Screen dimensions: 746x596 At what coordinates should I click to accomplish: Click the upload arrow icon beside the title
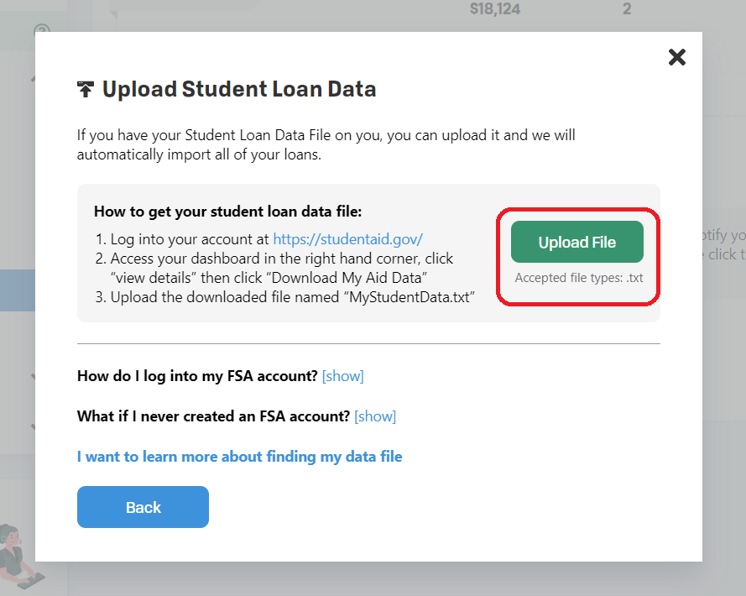pyautogui.click(x=86, y=89)
